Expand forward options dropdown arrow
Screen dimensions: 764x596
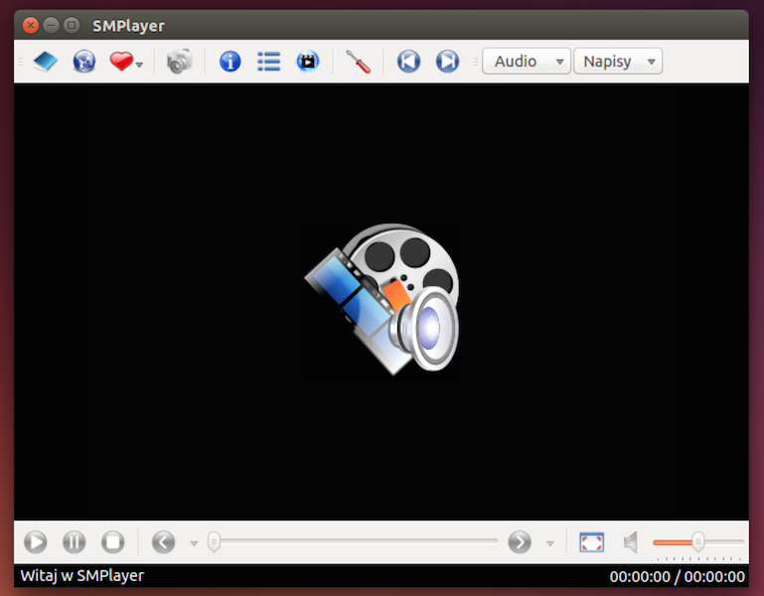pyautogui.click(x=550, y=543)
